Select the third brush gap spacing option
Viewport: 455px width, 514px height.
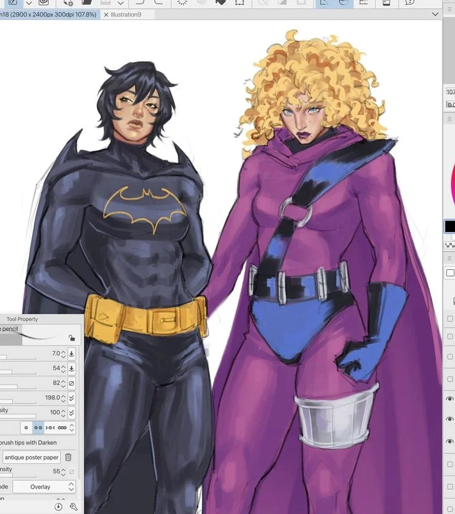(x=50, y=427)
